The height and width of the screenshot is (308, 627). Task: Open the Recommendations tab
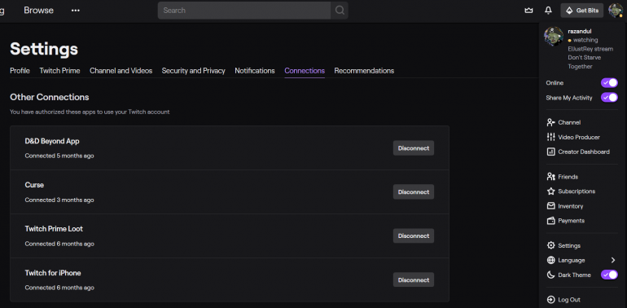(364, 71)
